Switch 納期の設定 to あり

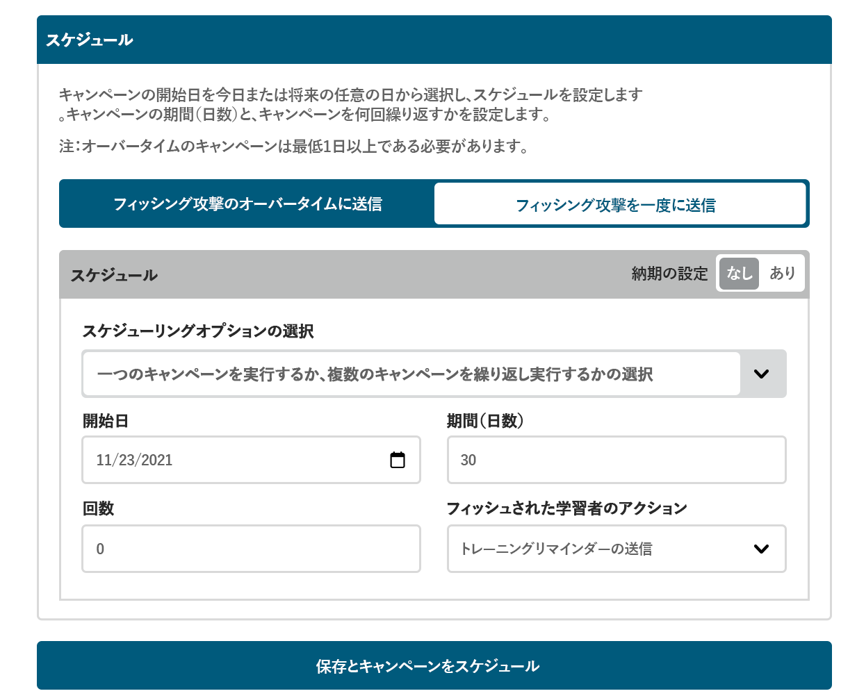[782, 274]
